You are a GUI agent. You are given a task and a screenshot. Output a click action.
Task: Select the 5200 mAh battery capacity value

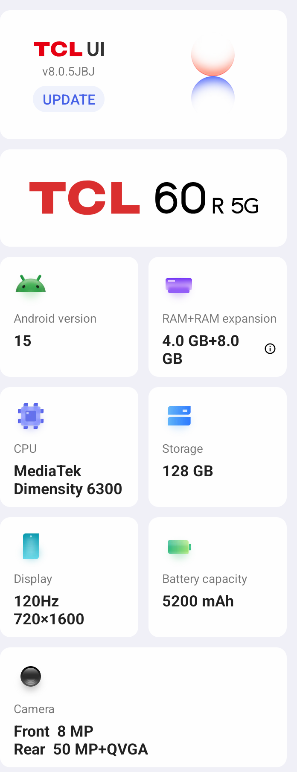[198, 601]
